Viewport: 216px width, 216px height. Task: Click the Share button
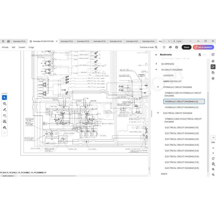[186, 47]
